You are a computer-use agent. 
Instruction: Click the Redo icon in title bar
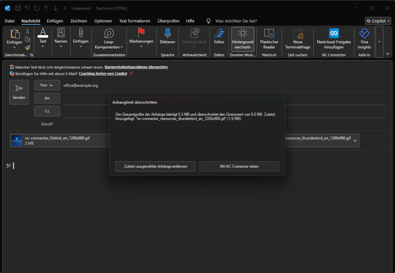pyautogui.click(x=37, y=8)
